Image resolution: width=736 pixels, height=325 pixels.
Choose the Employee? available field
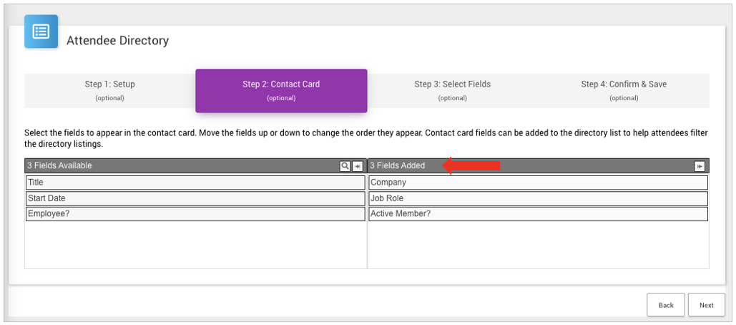(x=195, y=214)
